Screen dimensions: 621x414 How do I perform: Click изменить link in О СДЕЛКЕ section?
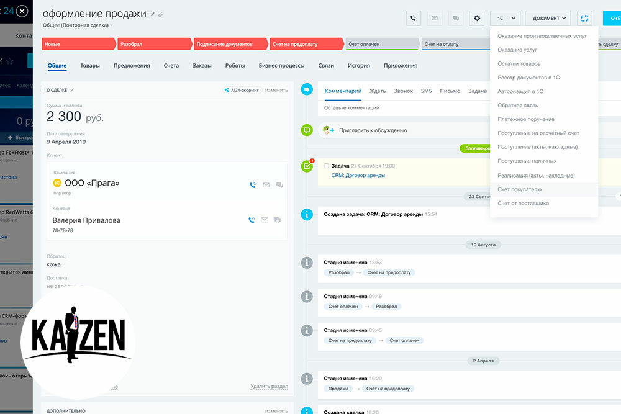276,90
